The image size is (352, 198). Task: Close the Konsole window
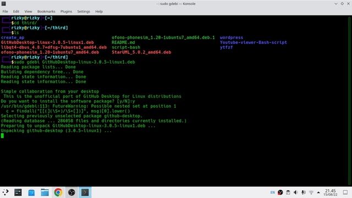348,4
